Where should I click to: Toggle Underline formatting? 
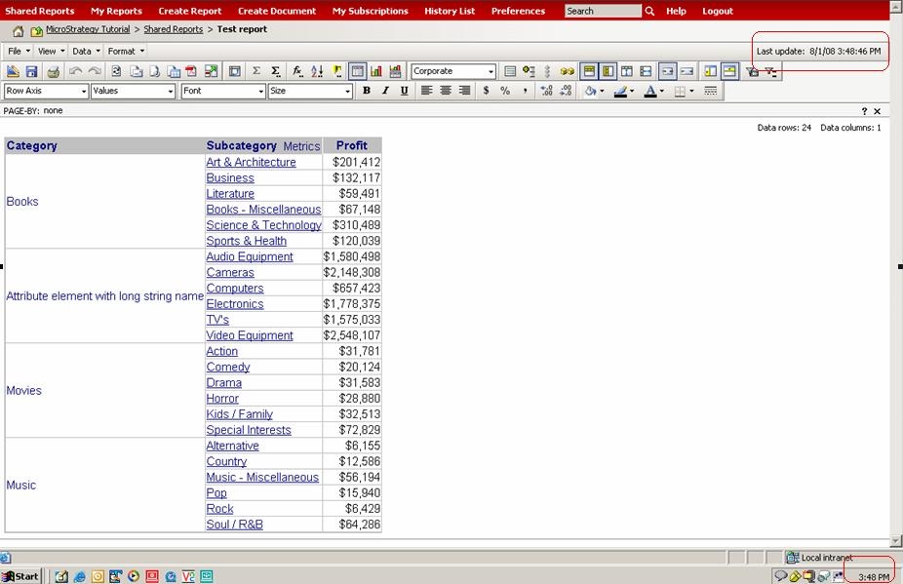click(x=405, y=91)
